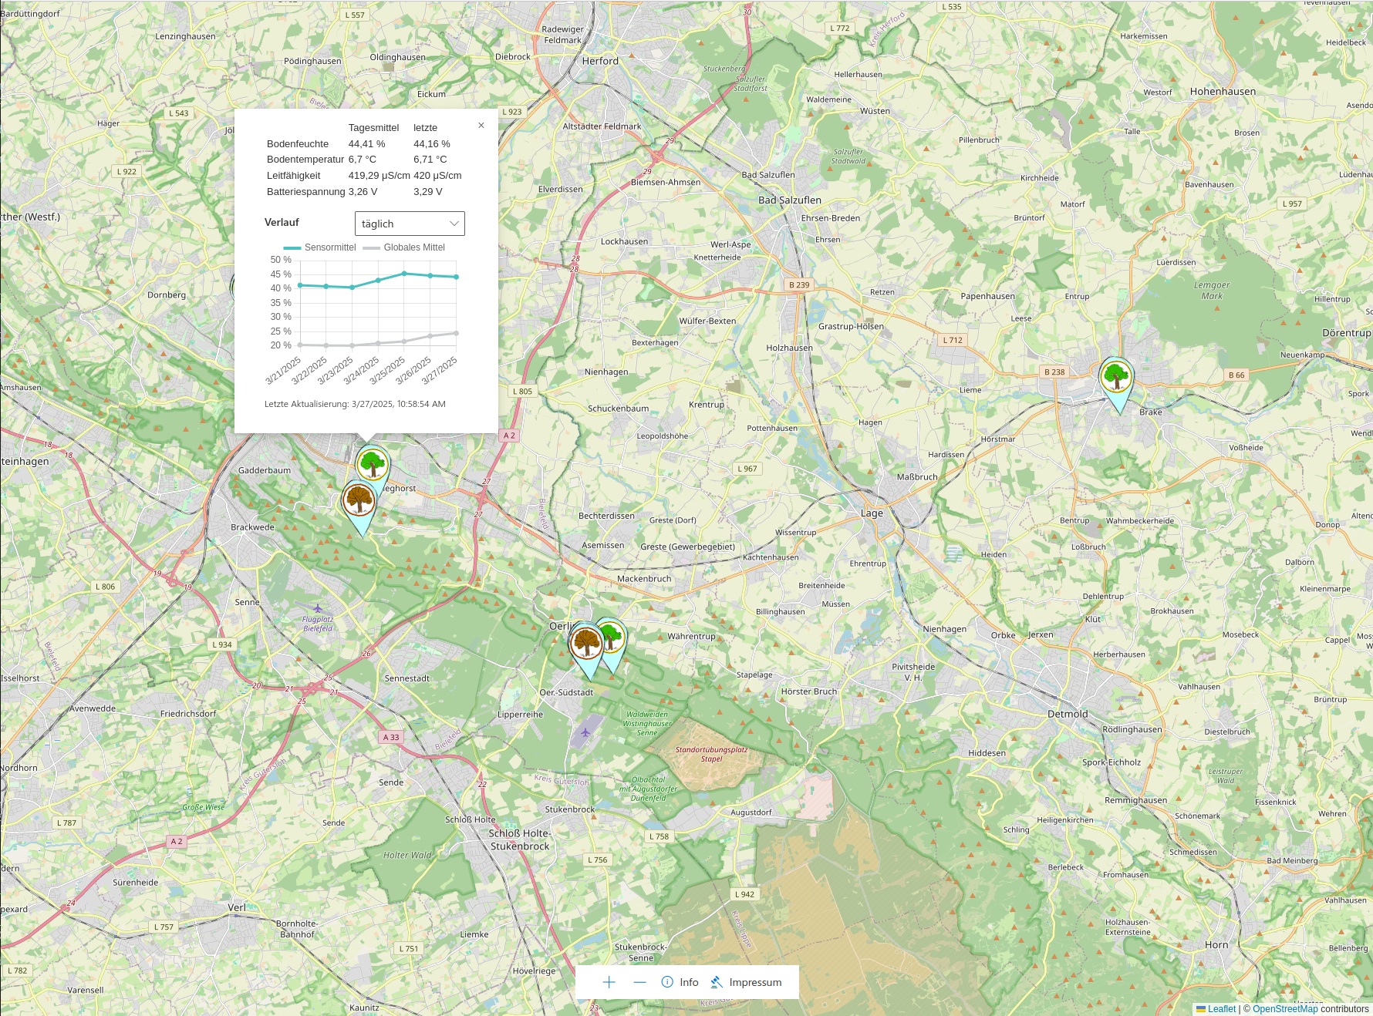This screenshot has width=1373, height=1016.
Task: Open the täglich Verlauf dropdown
Action: click(409, 224)
